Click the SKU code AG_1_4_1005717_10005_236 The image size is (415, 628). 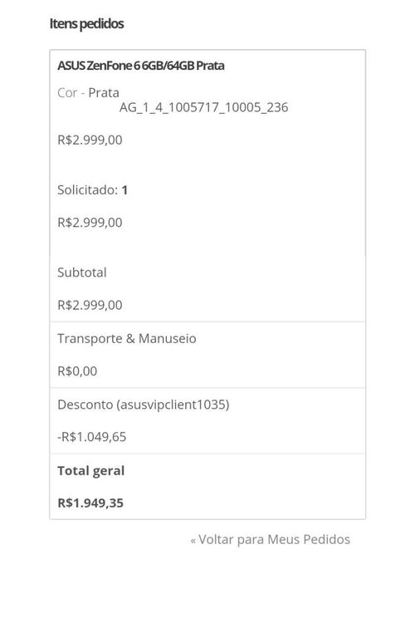click(203, 107)
